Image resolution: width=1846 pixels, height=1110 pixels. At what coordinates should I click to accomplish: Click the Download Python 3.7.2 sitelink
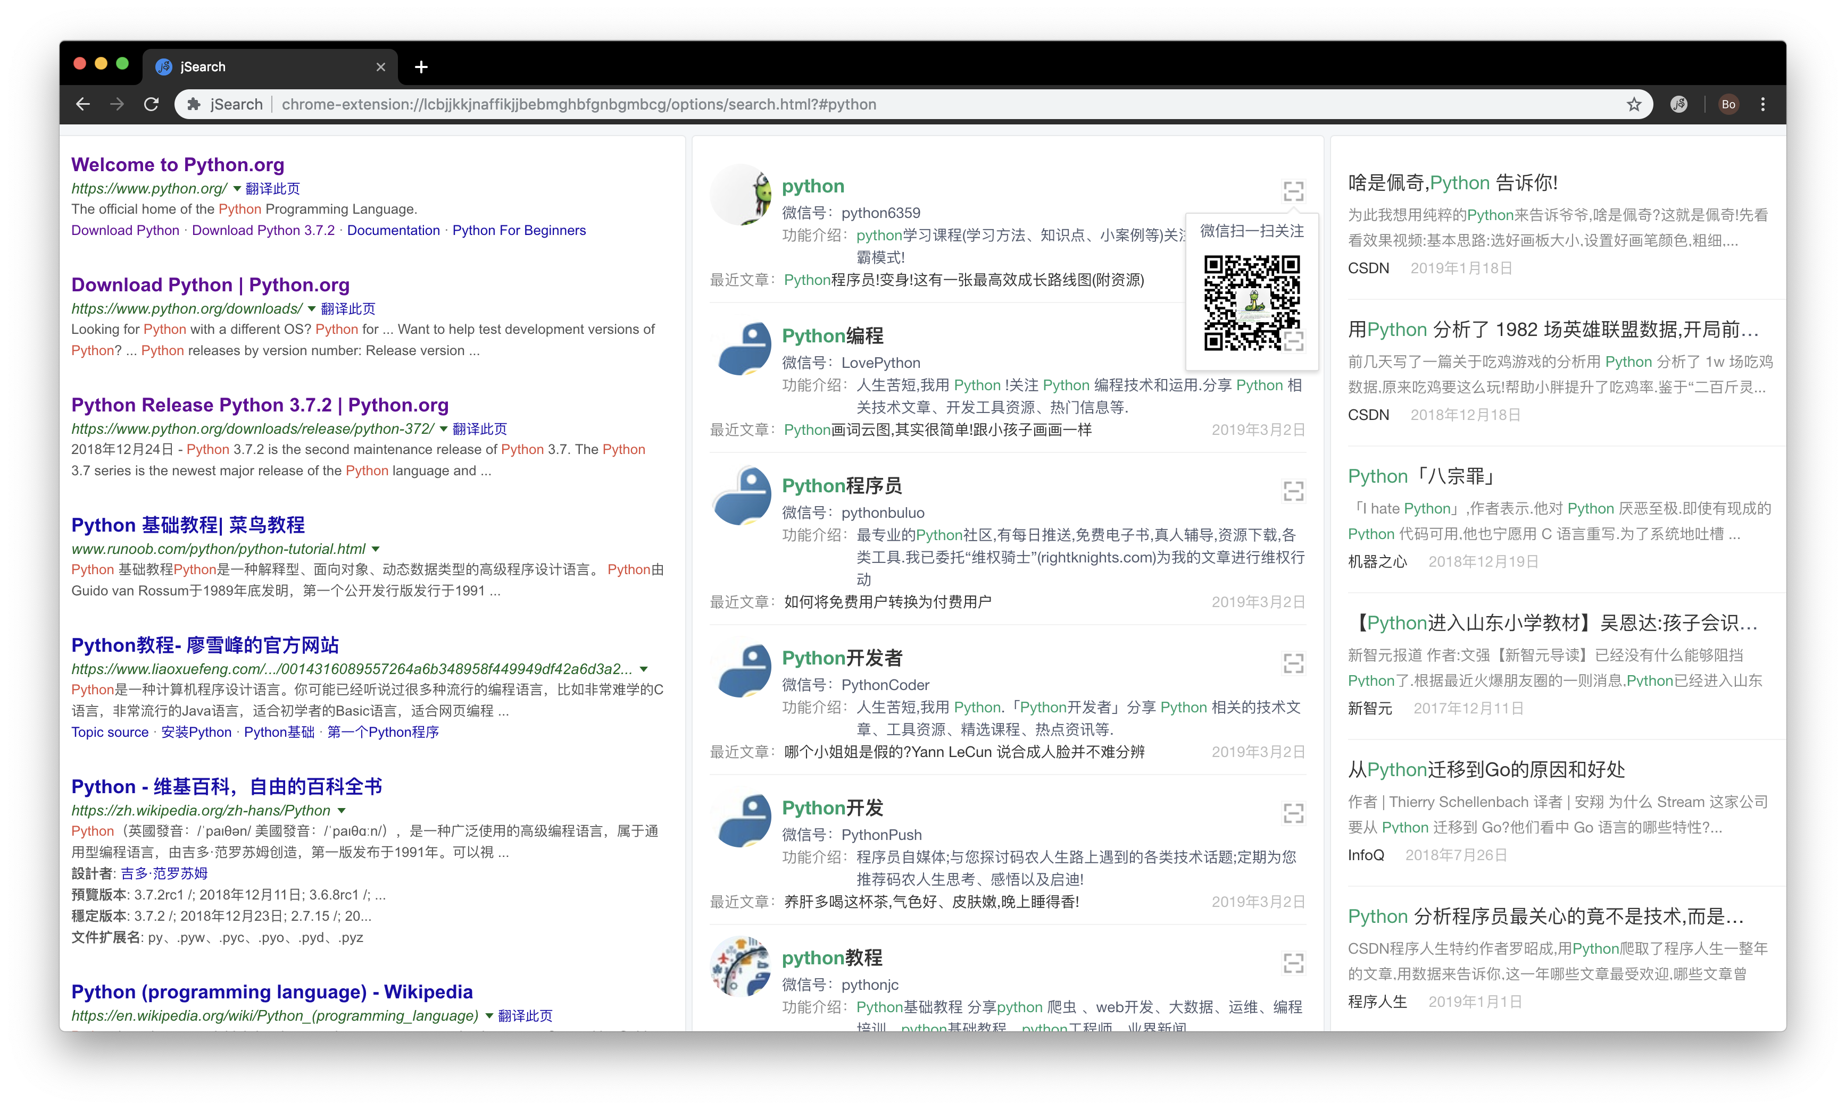pos(263,230)
